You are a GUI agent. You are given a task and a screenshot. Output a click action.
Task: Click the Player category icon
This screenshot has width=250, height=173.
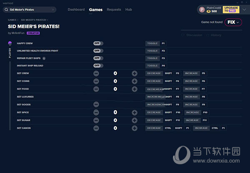[10, 43]
